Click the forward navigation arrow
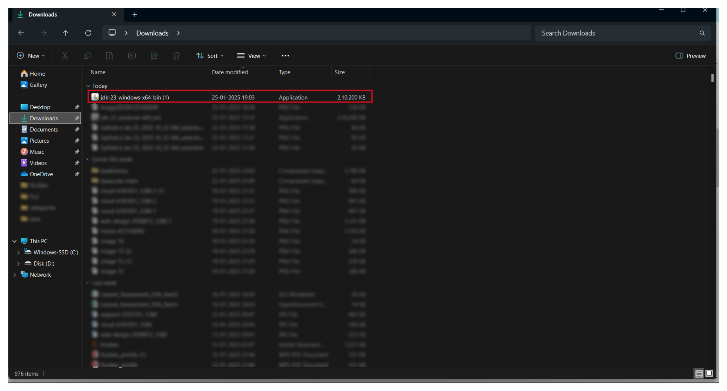The width and height of the screenshot is (727, 391). (44, 33)
